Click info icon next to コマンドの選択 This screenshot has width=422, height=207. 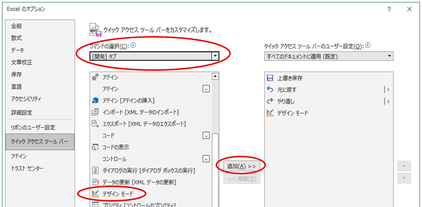(x=133, y=45)
